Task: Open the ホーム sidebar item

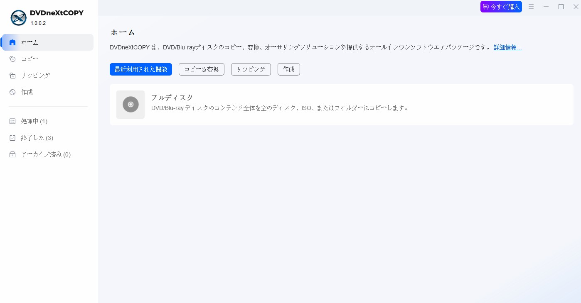Action: (48, 42)
